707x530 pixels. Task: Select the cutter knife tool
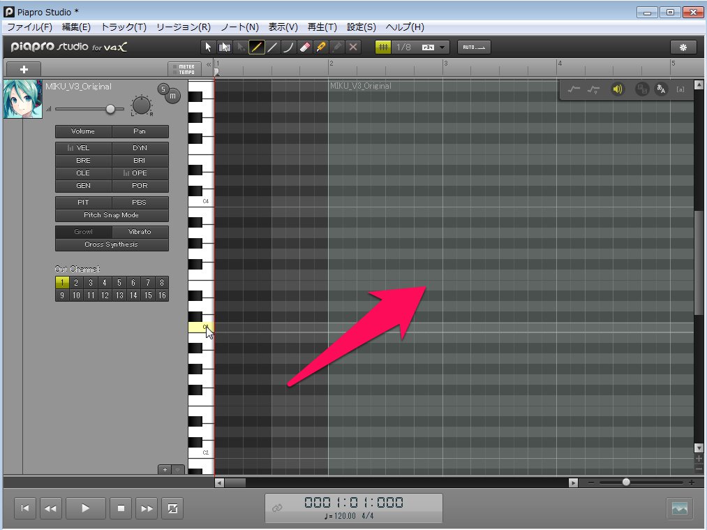[x=321, y=47]
